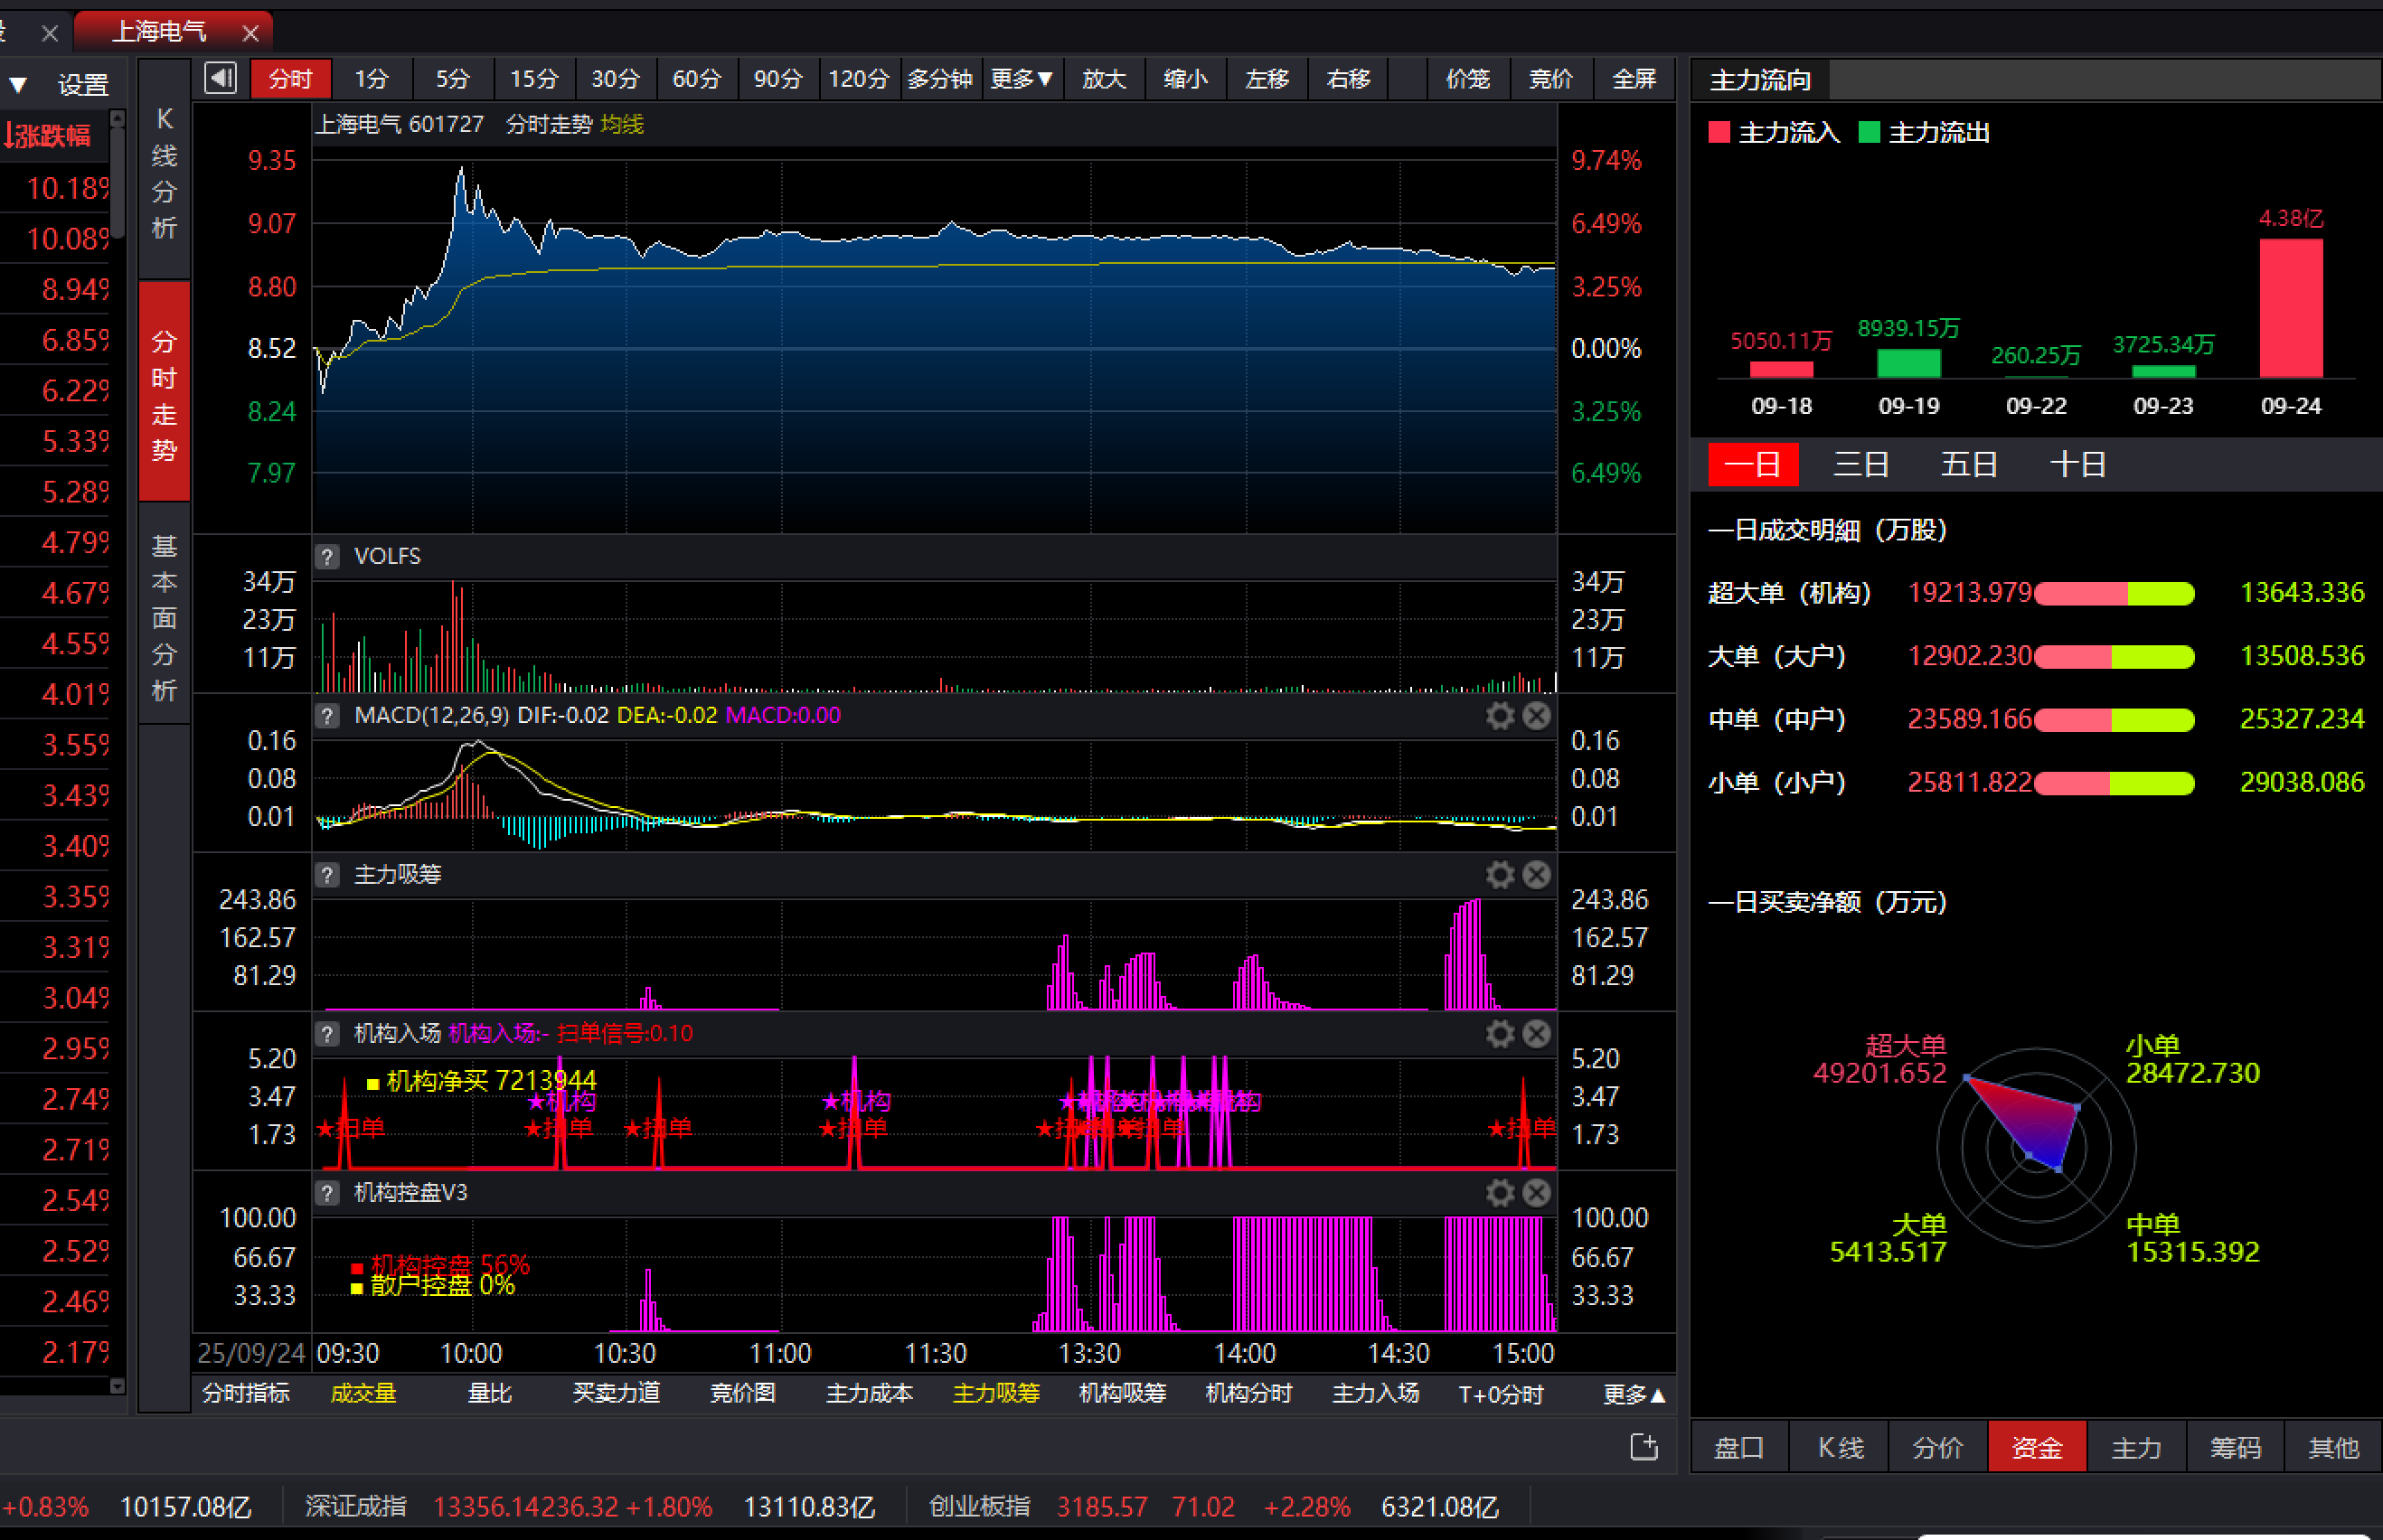Switch to K线 bottom tab
The height and width of the screenshot is (1540, 2383).
point(1839,1447)
